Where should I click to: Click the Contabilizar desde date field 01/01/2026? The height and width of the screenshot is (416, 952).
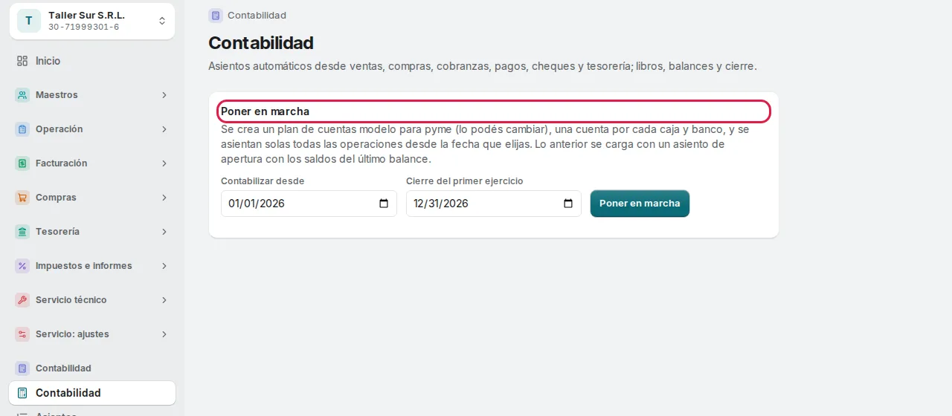[x=309, y=204]
